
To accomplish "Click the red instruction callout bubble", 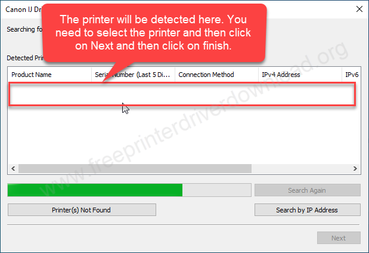I will tap(154, 33).
